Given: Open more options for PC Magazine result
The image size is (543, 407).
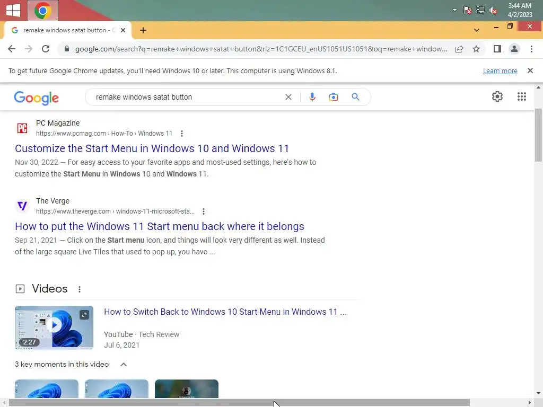Looking at the screenshot, I should point(181,133).
